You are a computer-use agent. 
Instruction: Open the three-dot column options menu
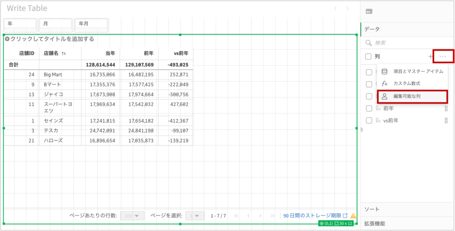pos(443,56)
